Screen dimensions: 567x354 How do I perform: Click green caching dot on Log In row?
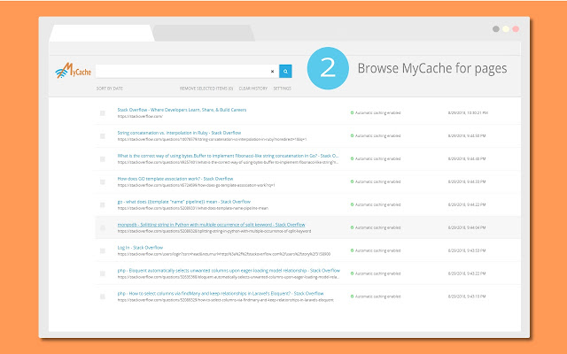point(352,250)
